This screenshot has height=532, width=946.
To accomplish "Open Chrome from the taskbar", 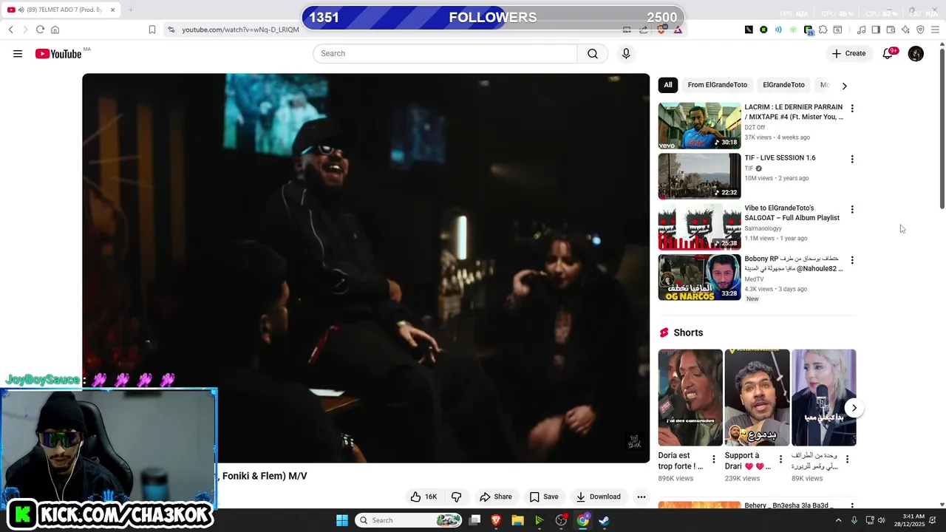I will click(x=582, y=520).
